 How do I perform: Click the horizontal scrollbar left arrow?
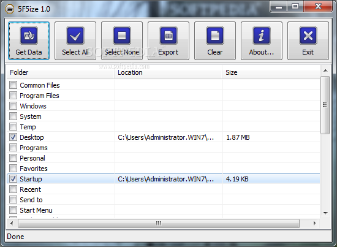pyautogui.click(x=12, y=223)
